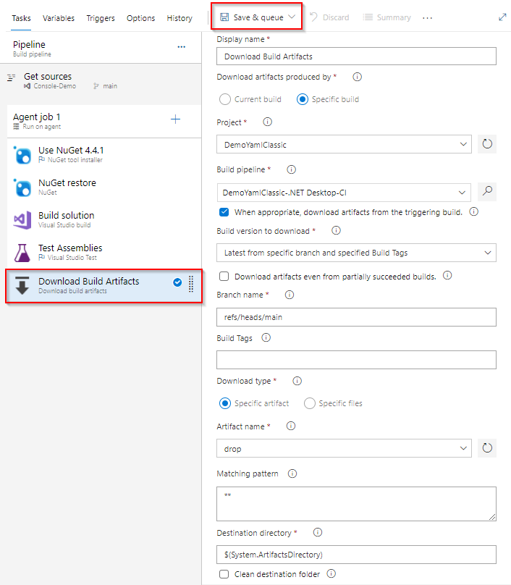Screen dimensions: 511x585
Task: Select the Specific build radio button
Action: point(303,99)
